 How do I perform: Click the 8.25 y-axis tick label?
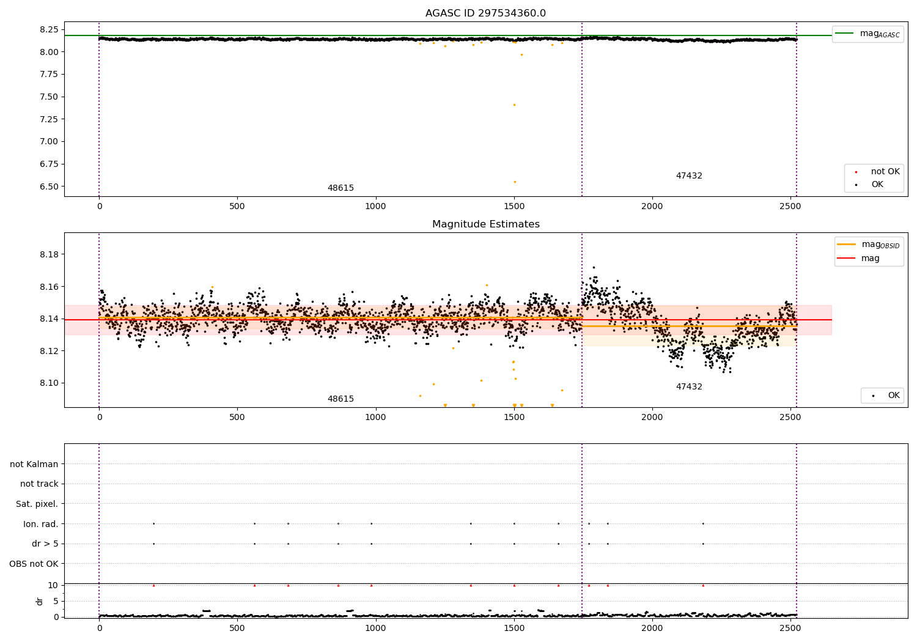pos(48,29)
